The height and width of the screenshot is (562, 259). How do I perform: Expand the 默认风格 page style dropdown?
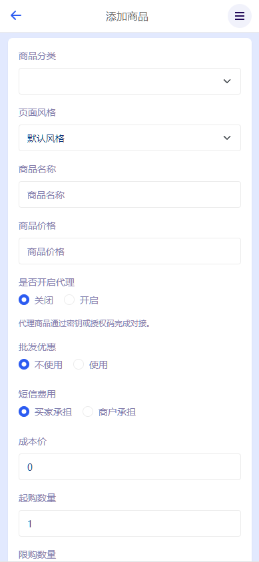[130, 138]
